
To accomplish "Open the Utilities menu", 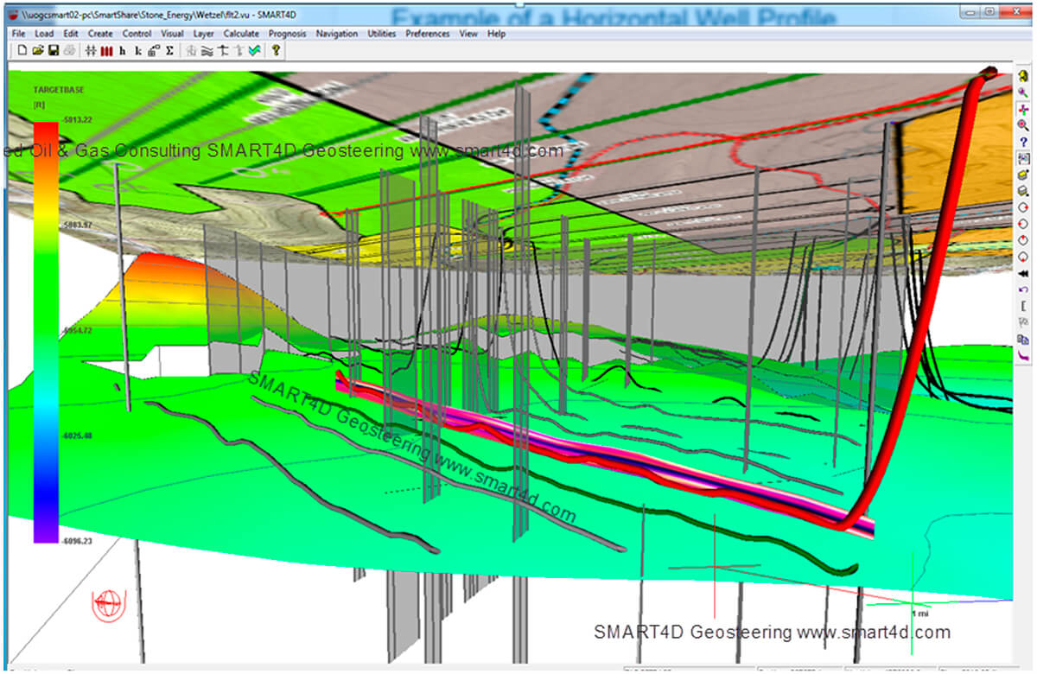I will click(x=382, y=34).
